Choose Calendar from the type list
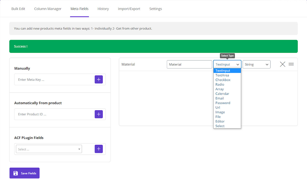 (x=222, y=94)
